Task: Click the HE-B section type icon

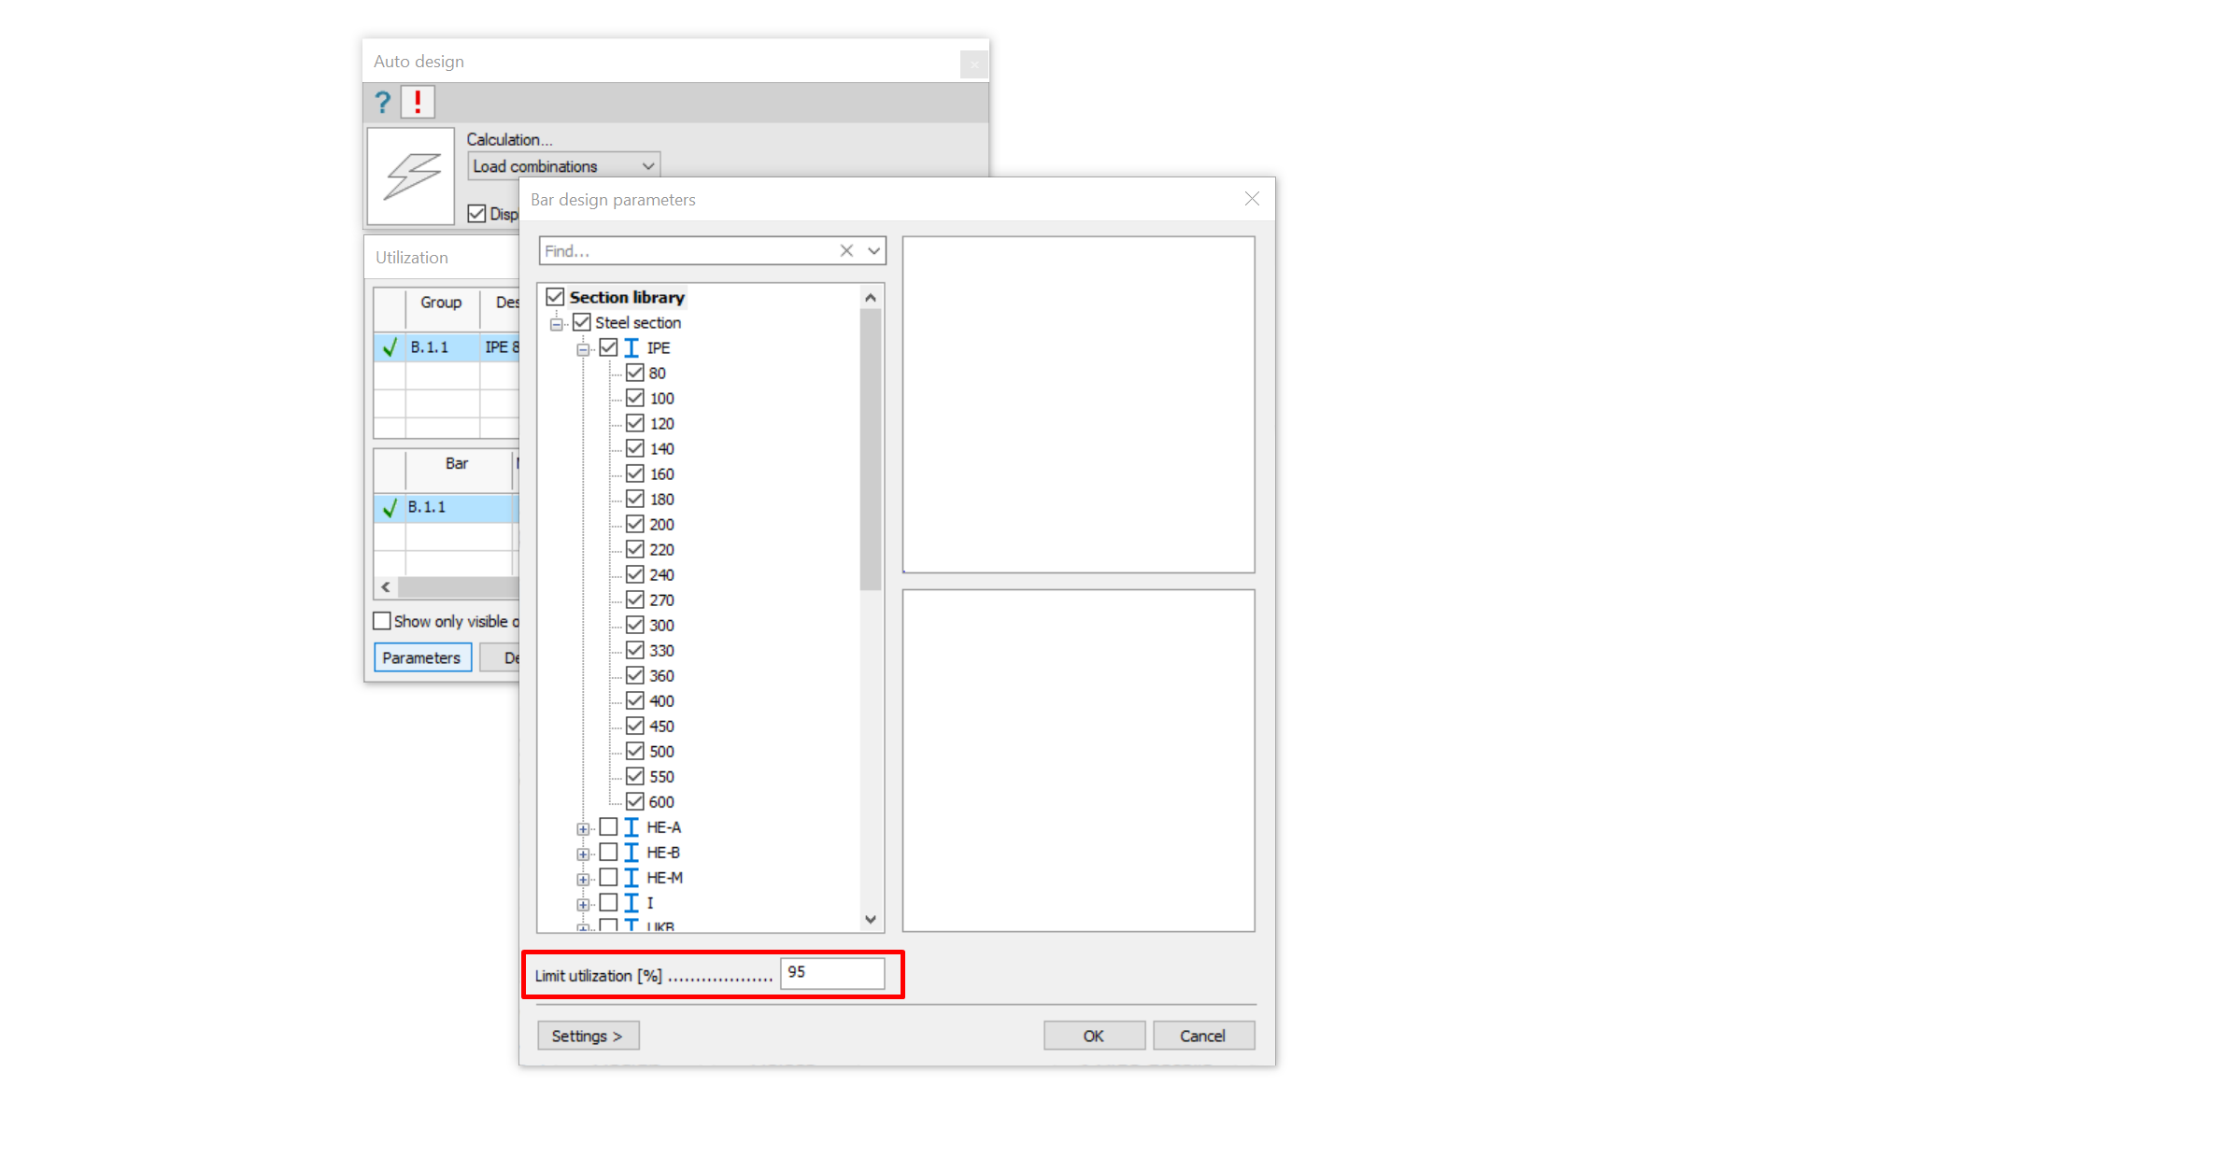Action: [631, 852]
